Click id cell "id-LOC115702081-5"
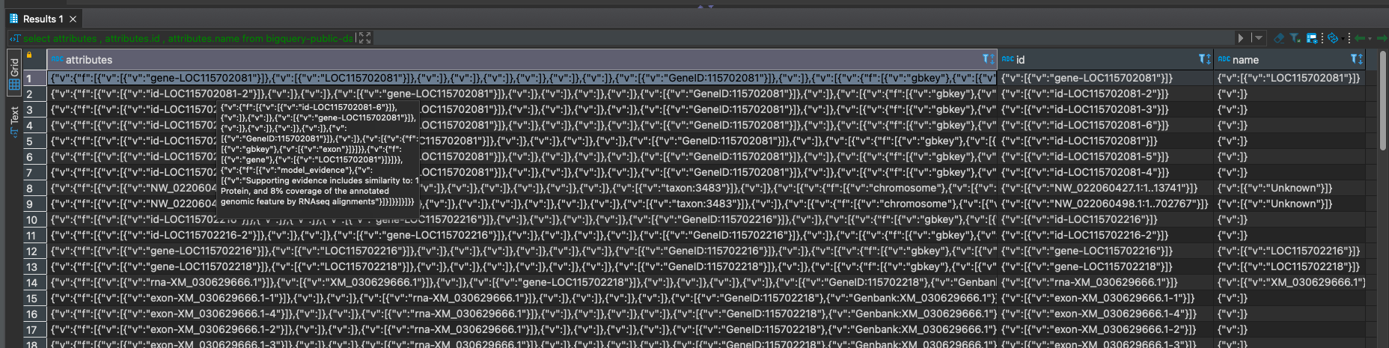 (x=1105, y=156)
